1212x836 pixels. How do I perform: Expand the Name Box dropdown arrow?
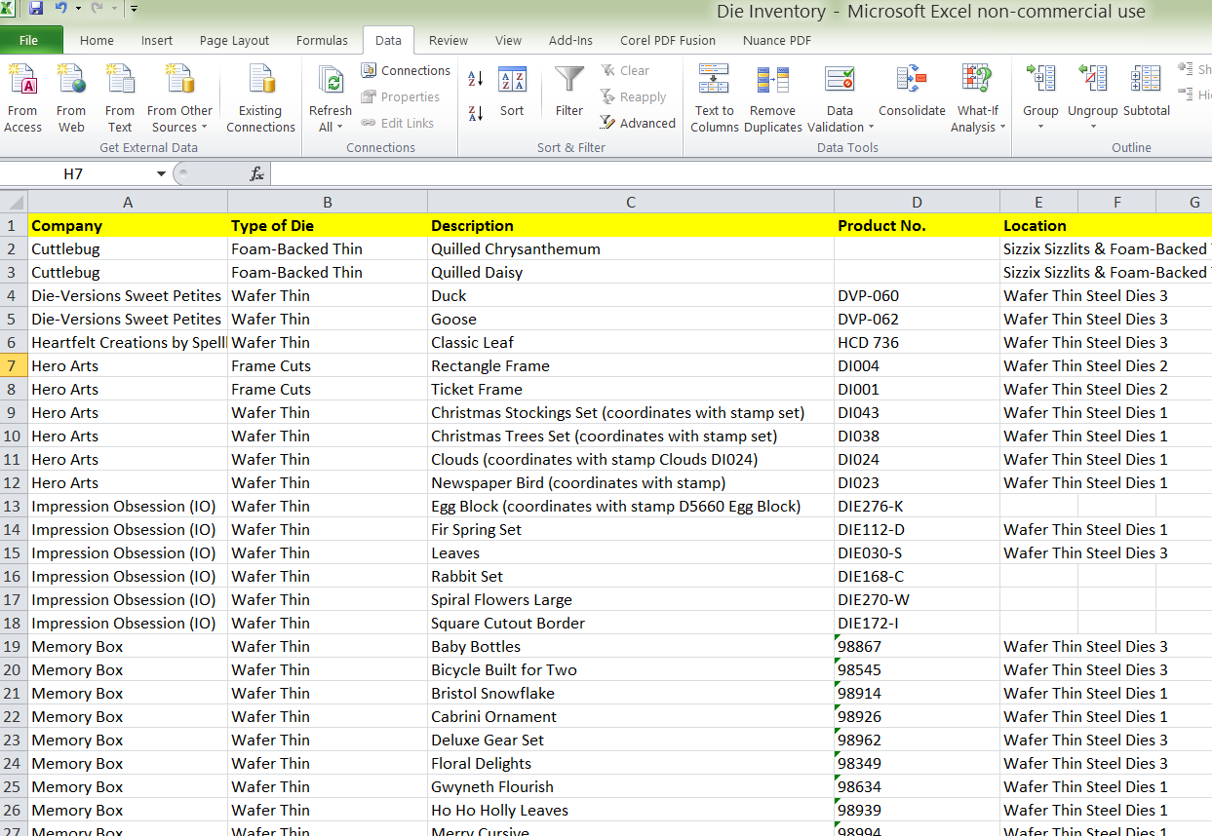tap(161, 173)
